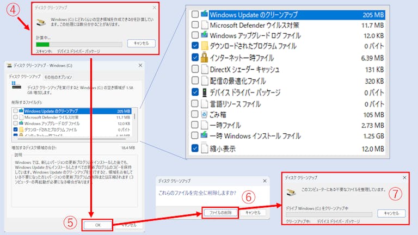
Task: Click Windows Update icon in small 削除するファイル list
Action: pos(21,110)
